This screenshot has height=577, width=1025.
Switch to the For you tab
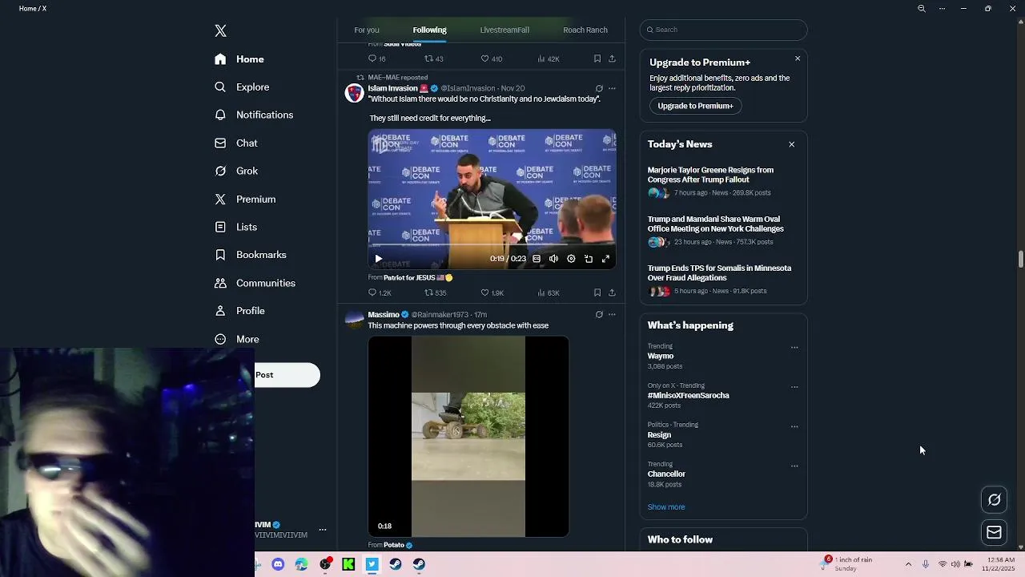click(367, 30)
